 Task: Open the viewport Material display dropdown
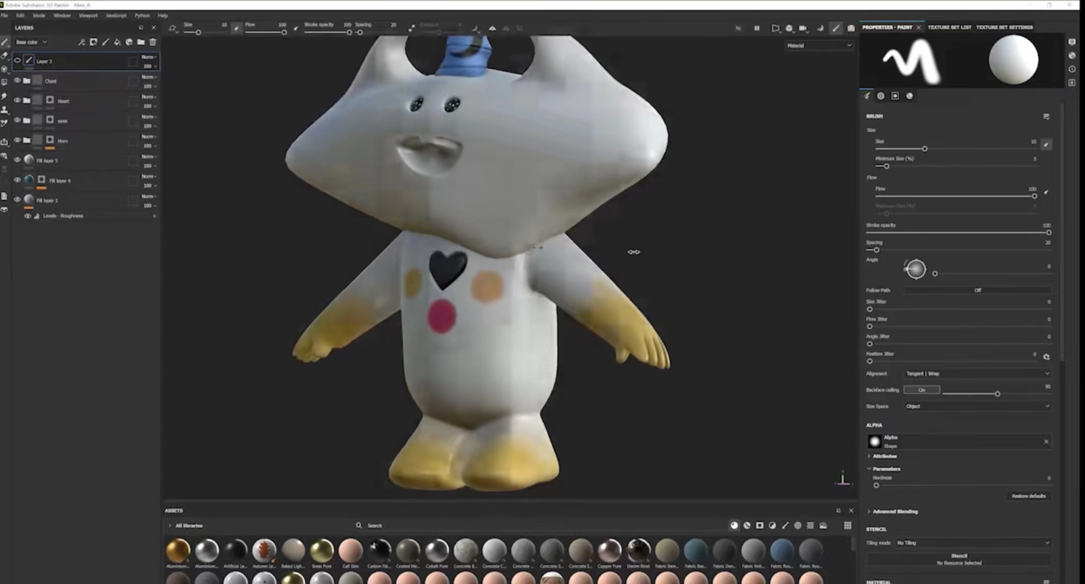click(x=819, y=45)
